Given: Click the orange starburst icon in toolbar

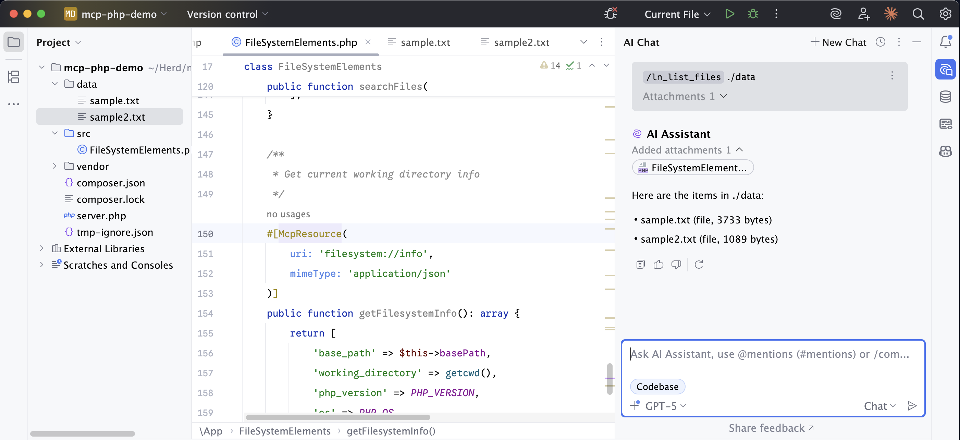Looking at the screenshot, I should click(891, 14).
